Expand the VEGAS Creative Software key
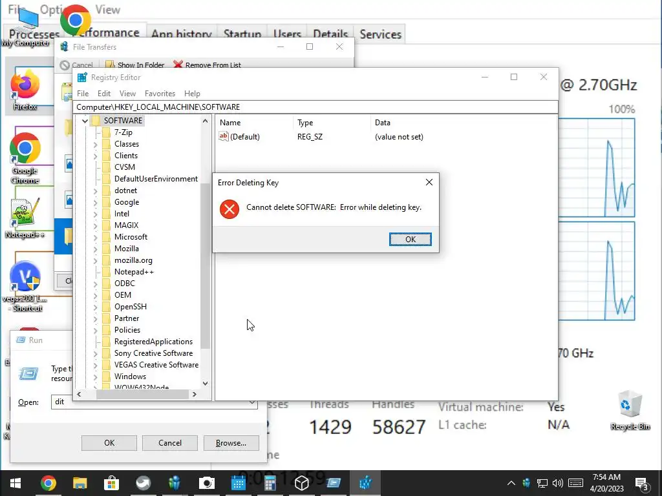The width and height of the screenshot is (662, 496). [x=96, y=366]
